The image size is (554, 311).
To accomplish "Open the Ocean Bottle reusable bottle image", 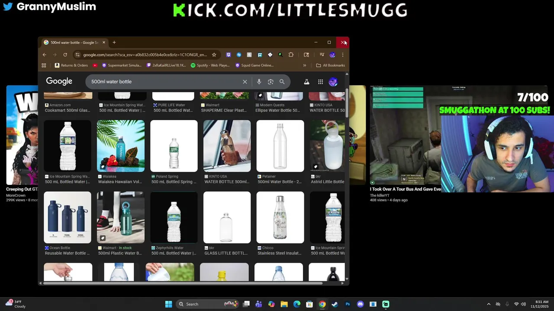I will 68,217.
